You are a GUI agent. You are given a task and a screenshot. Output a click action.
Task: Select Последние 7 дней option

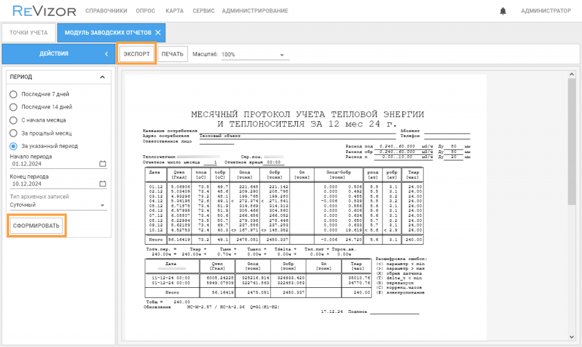[x=14, y=94]
